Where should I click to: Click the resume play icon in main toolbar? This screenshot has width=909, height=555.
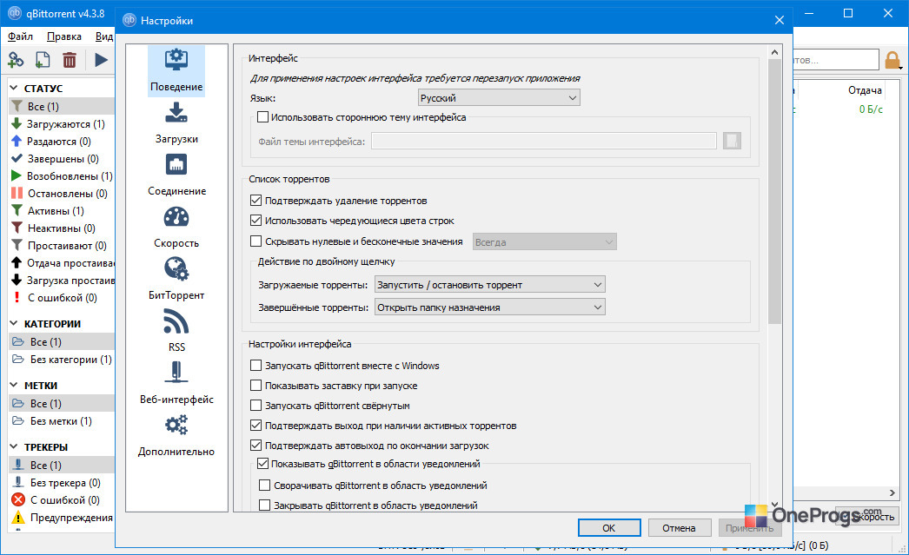tap(101, 60)
